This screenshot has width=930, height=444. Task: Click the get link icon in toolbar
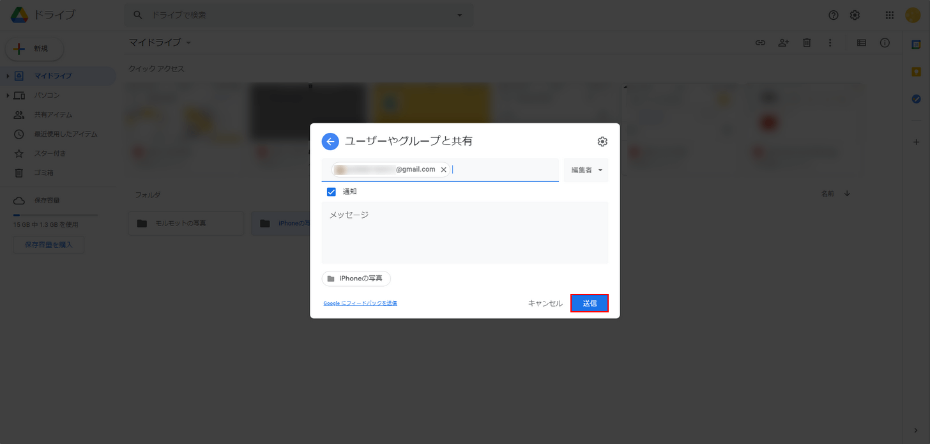click(760, 43)
